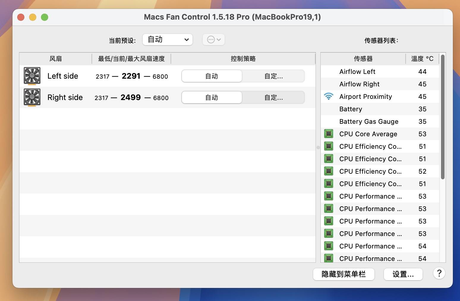Open the 当前预设 preset dropdown
This screenshot has width=460, height=301.
click(x=167, y=39)
